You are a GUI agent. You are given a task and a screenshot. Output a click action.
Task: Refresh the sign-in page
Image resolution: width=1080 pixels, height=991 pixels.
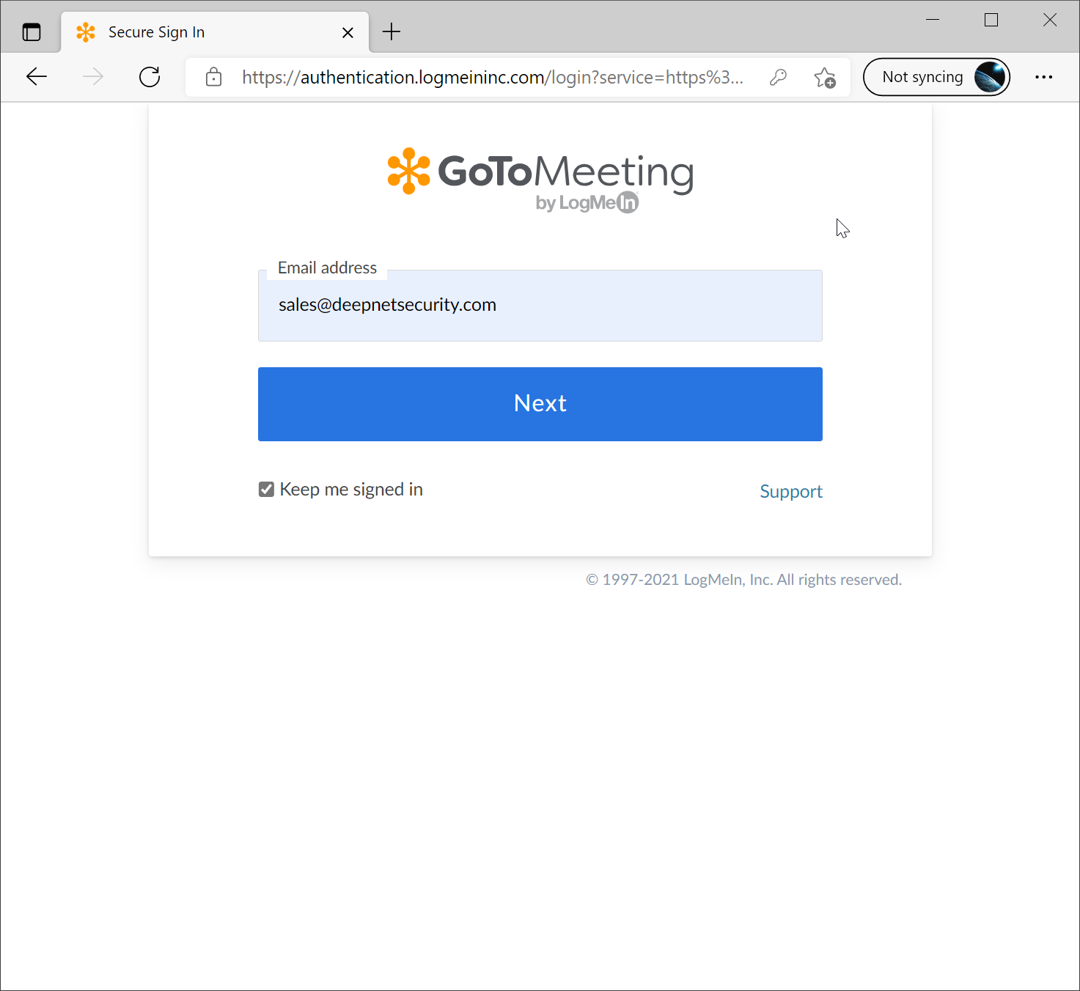(150, 77)
